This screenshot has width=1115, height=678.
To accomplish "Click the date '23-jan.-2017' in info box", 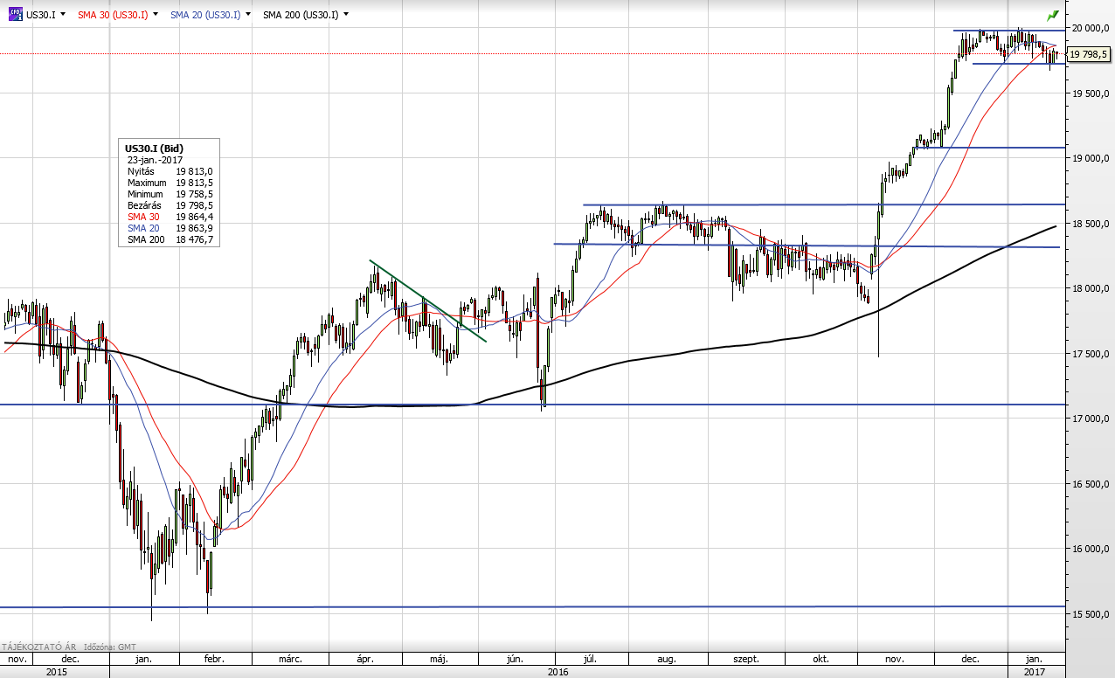I will coord(155,160).
